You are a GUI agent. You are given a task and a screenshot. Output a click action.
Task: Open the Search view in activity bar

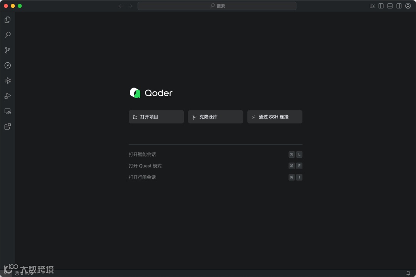pos(7,35)
